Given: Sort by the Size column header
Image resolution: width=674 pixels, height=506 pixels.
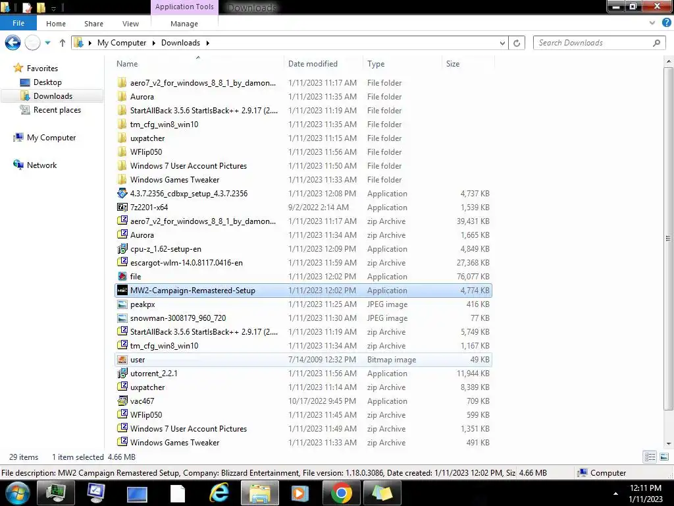Looking at the screenshot, I should 453,64.
